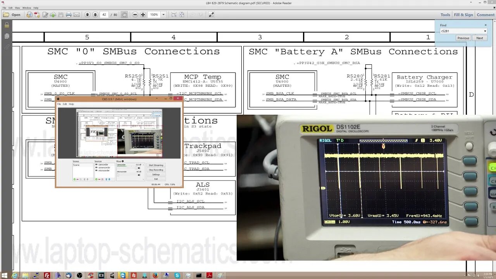Open Settings button in OBS
This screenshot has height=279, width=496.
click(156, 174)
